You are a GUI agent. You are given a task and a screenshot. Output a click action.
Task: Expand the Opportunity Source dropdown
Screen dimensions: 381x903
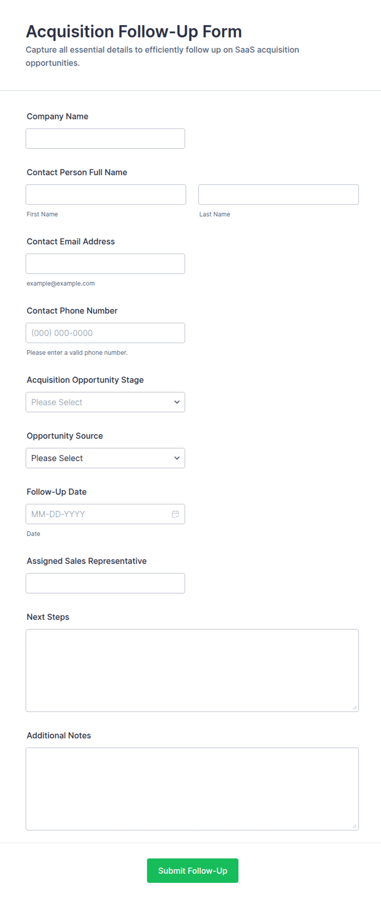point(105,458)
